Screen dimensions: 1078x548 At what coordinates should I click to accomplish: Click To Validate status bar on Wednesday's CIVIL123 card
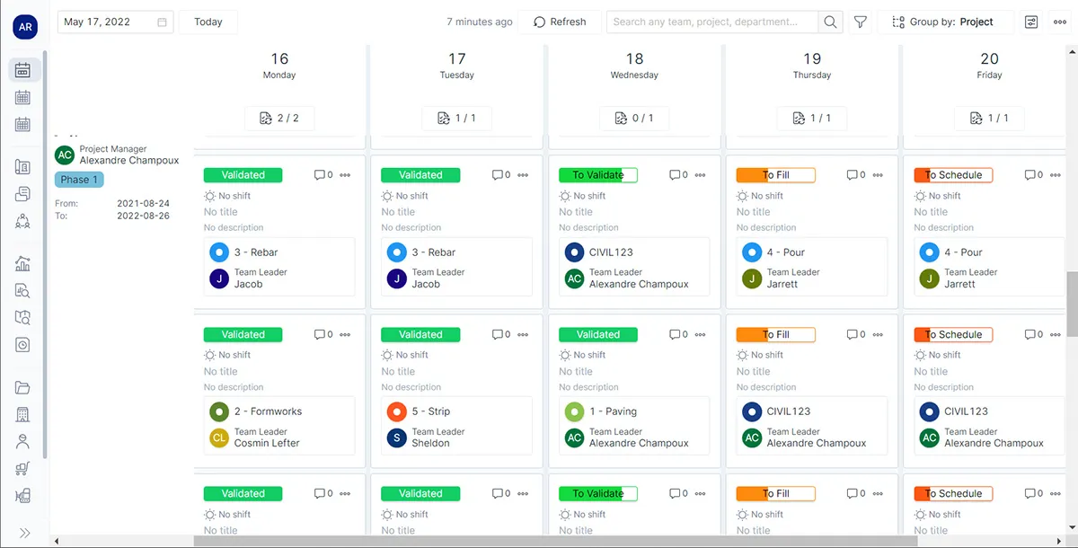pos(597,175)
